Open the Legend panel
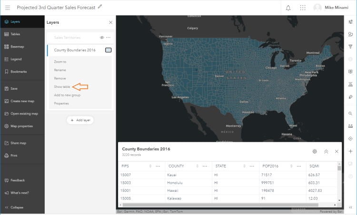 pyautogui.click(x=16, y=59)
